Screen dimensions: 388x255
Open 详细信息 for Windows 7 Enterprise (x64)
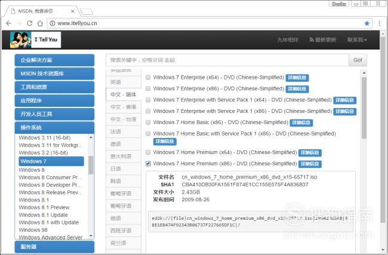coord(297,78)
